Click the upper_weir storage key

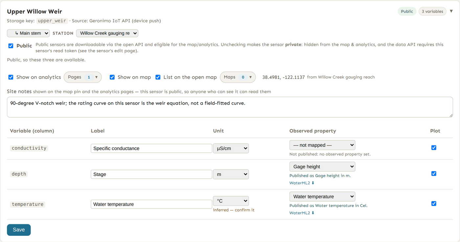[x=52, y=21]
